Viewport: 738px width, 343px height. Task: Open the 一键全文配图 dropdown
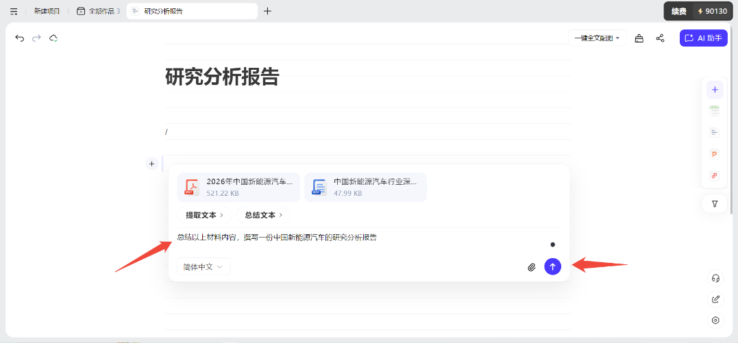(x=597, y=38)
